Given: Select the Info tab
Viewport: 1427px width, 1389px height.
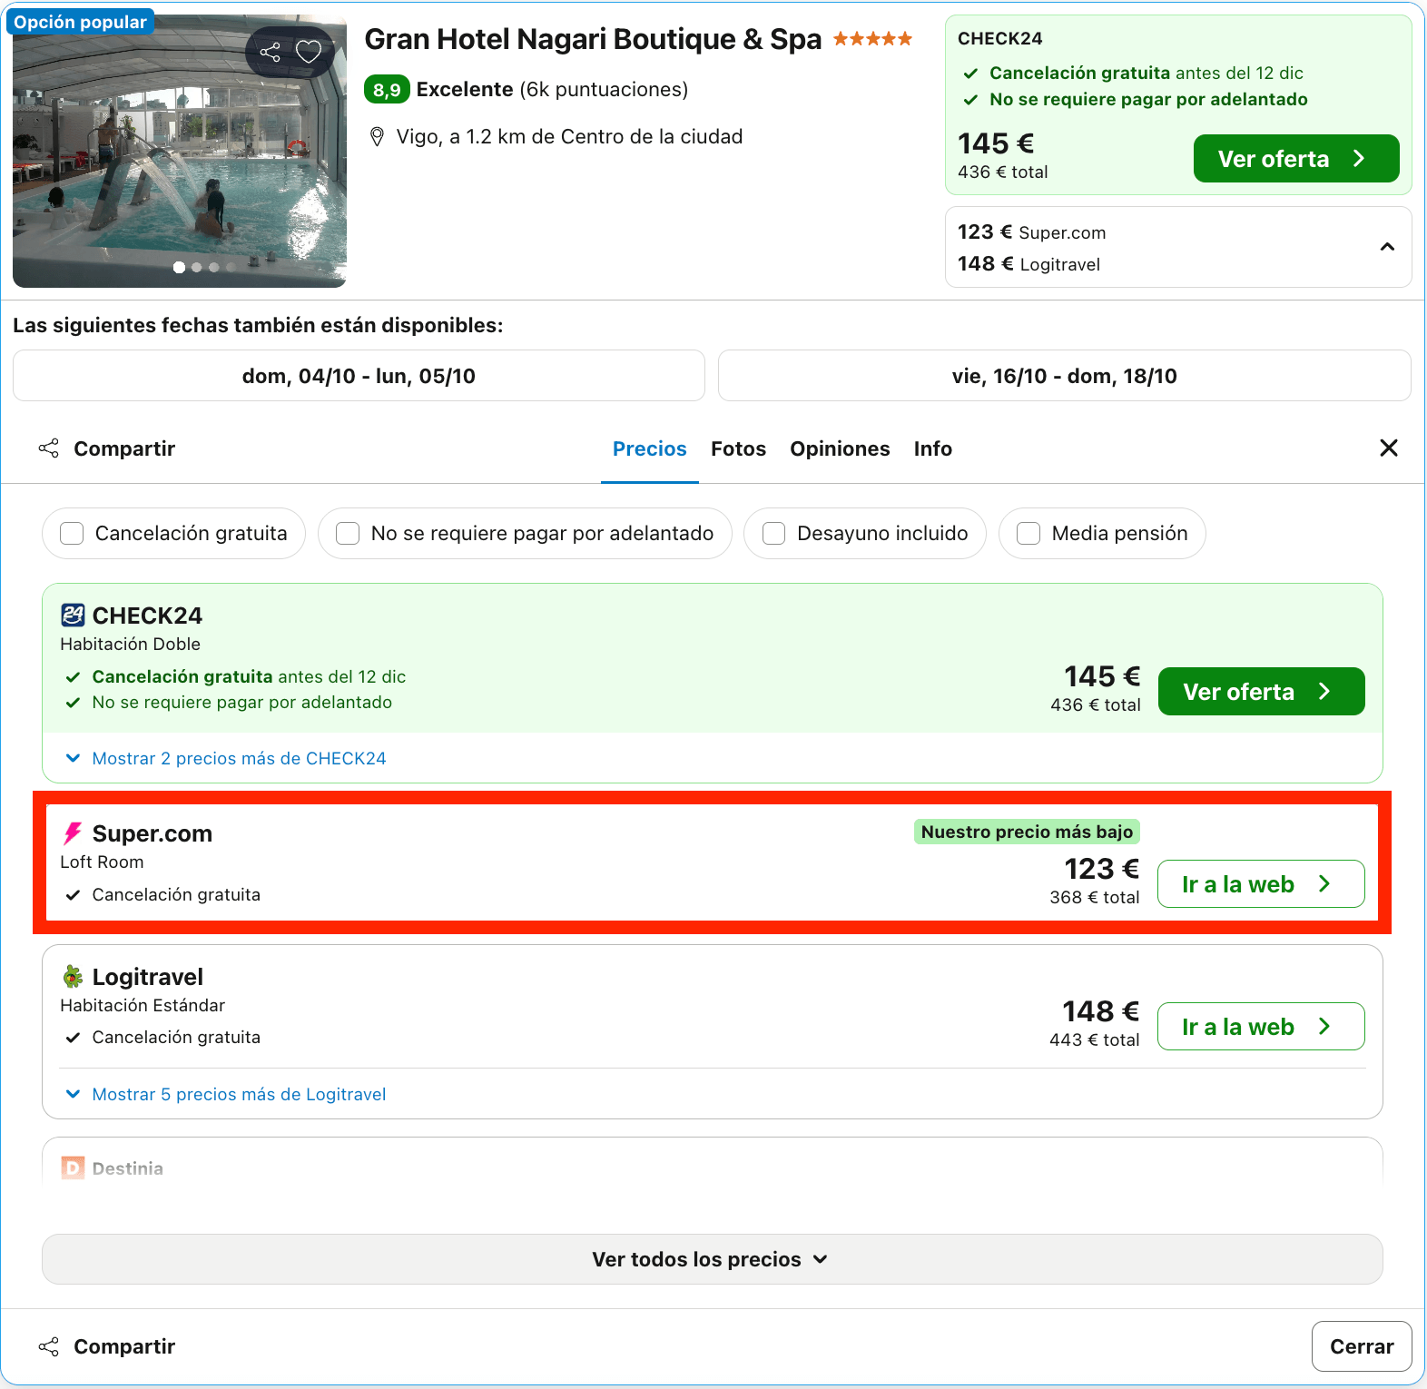Looking at the screenshot, I should point(932,448).
